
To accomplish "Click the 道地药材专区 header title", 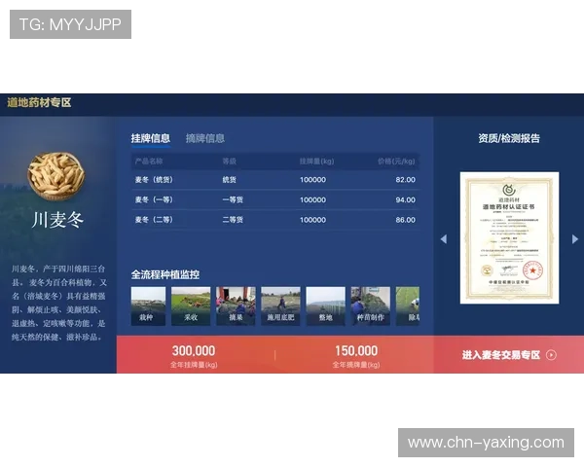I will pyautogui.click(x=39, y=102).
